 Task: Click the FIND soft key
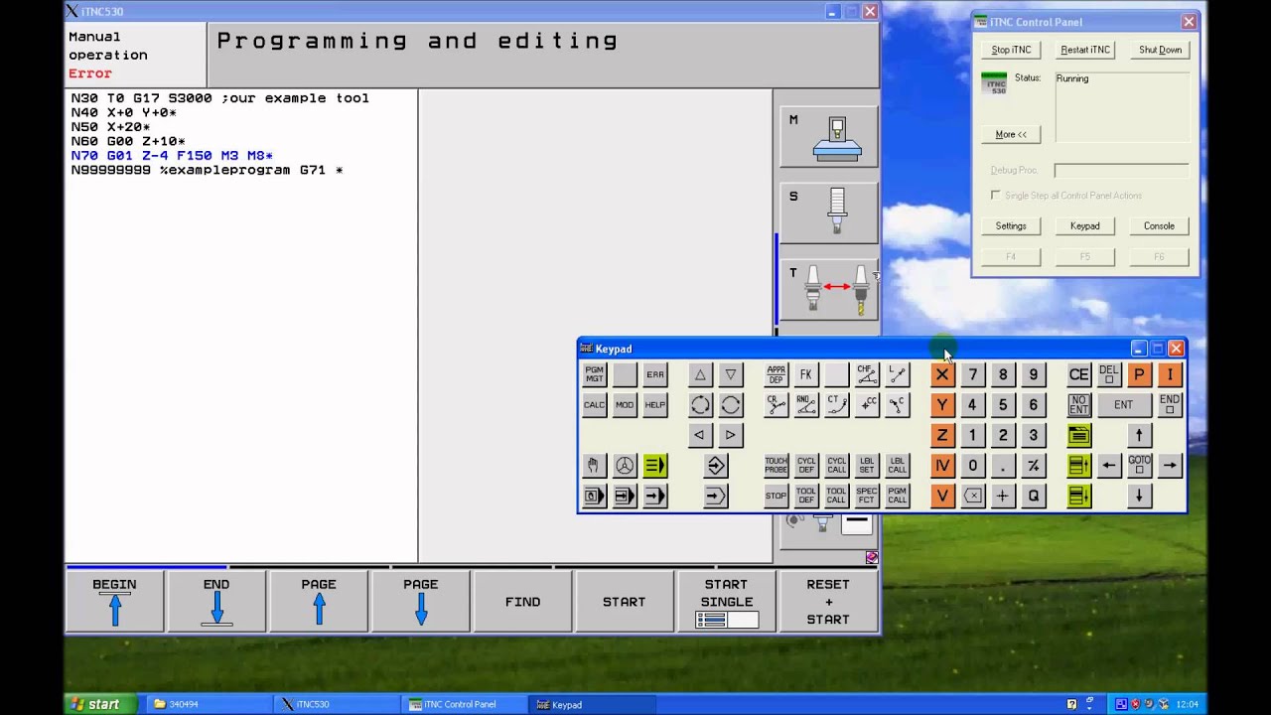click(523, 602)
